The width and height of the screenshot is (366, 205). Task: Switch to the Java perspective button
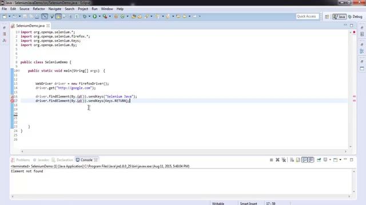pos(339,17)
